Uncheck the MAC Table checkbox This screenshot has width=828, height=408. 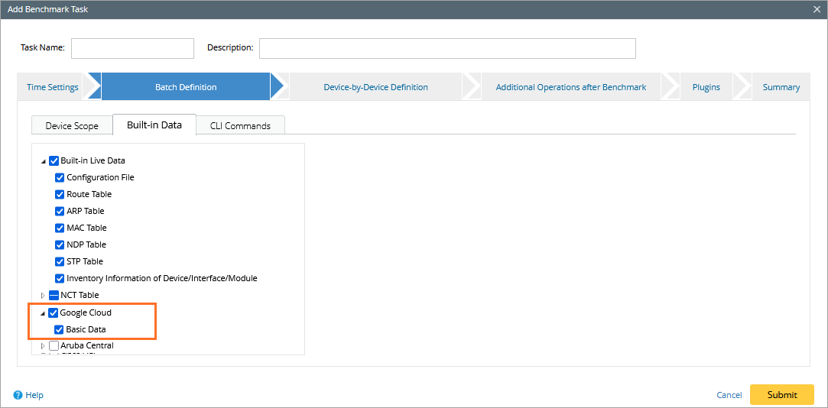point(60,228)
